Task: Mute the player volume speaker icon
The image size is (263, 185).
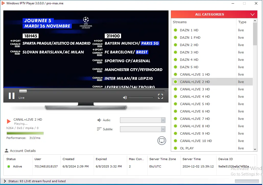Action: pyautogui.click(x=125, y=98)
